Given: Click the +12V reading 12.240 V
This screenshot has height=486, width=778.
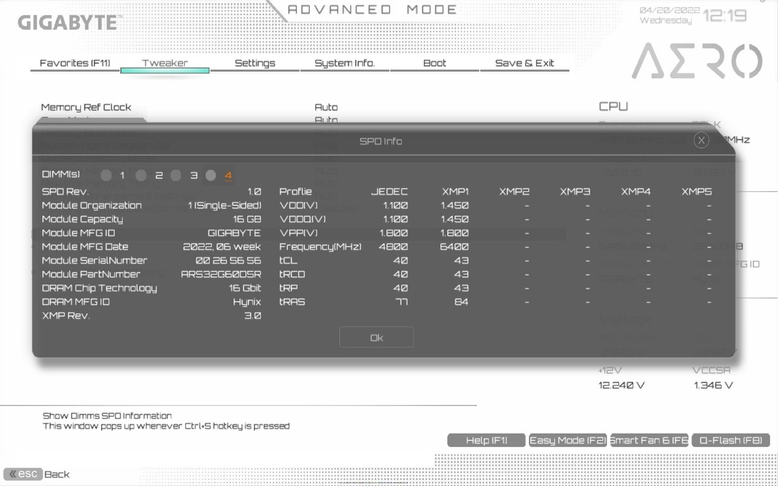Looking at the screenshot, I should 622,385.
